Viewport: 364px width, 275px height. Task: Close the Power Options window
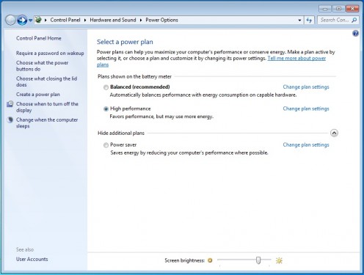click(352, 9)
